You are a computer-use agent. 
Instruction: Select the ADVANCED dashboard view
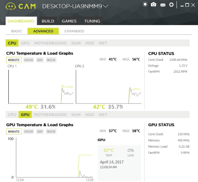43,31
